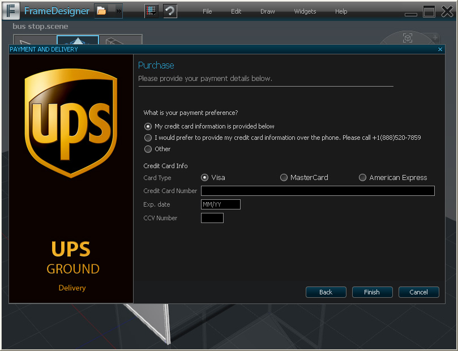Open the Draw menu
This screenshot has width=458, height=351.
pos(268,11)
